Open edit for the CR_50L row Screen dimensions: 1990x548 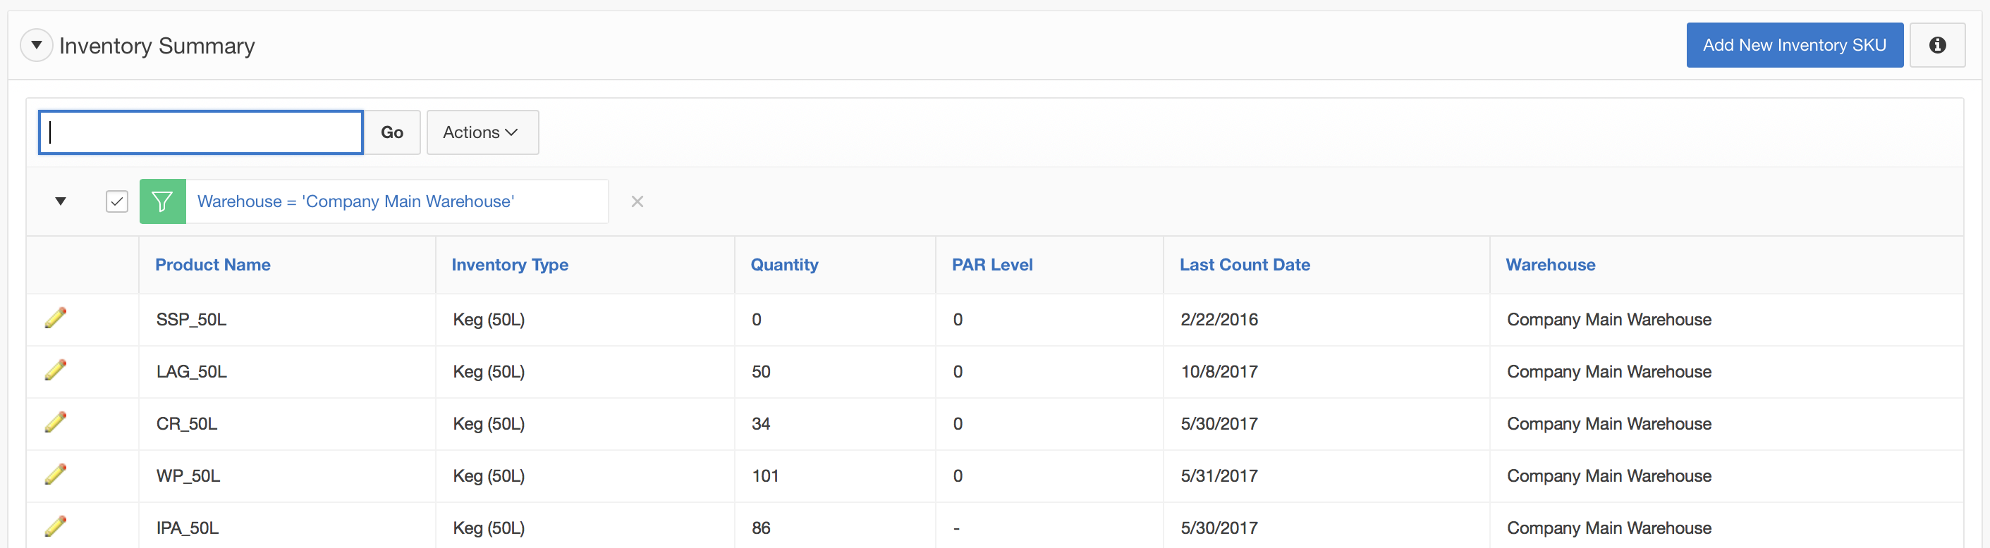pyautogui.click(x=56, y=422)
